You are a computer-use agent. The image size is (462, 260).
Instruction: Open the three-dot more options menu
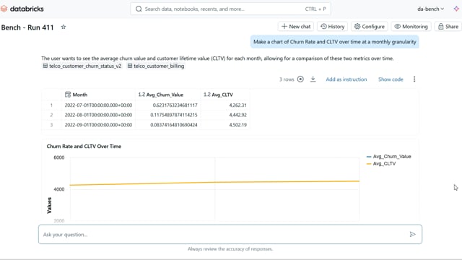[x=414, y=79]
